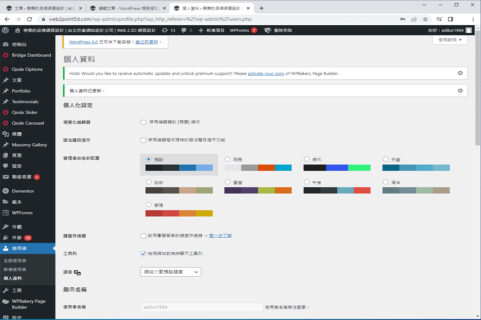
Task: Click the activate your copy link
Action: point(266,73)
